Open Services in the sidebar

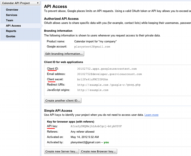click(12, 15)
